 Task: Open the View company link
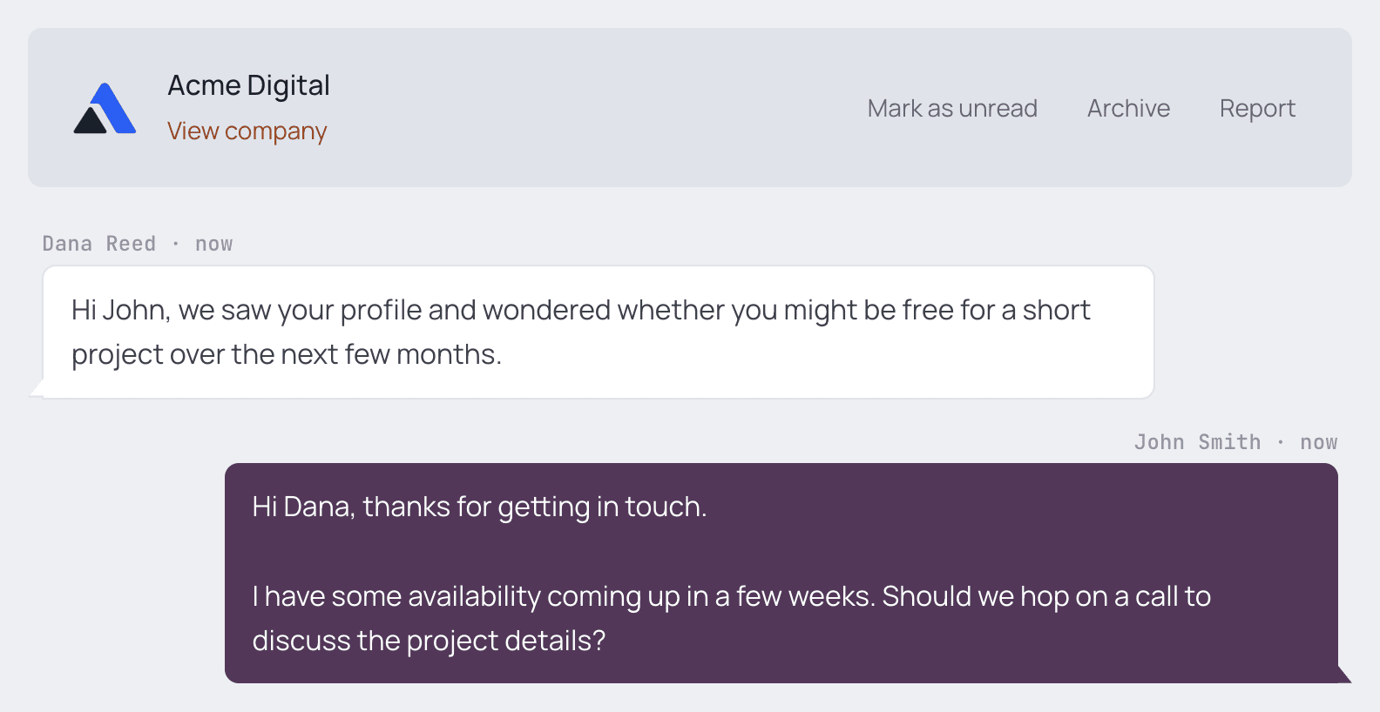(x=247, y=131)
